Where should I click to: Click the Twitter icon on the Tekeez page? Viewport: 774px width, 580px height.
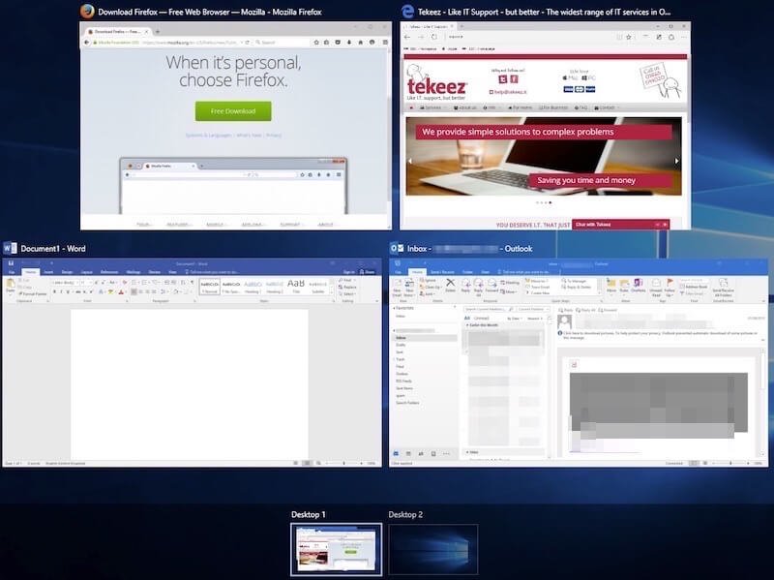(x=503, y=79)
